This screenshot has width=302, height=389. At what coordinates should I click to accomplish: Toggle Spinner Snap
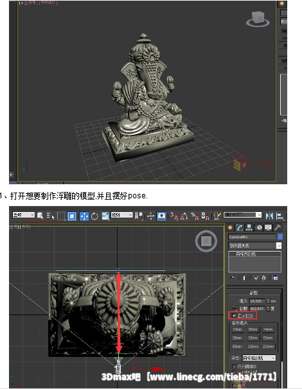click(x=205, y=216)
